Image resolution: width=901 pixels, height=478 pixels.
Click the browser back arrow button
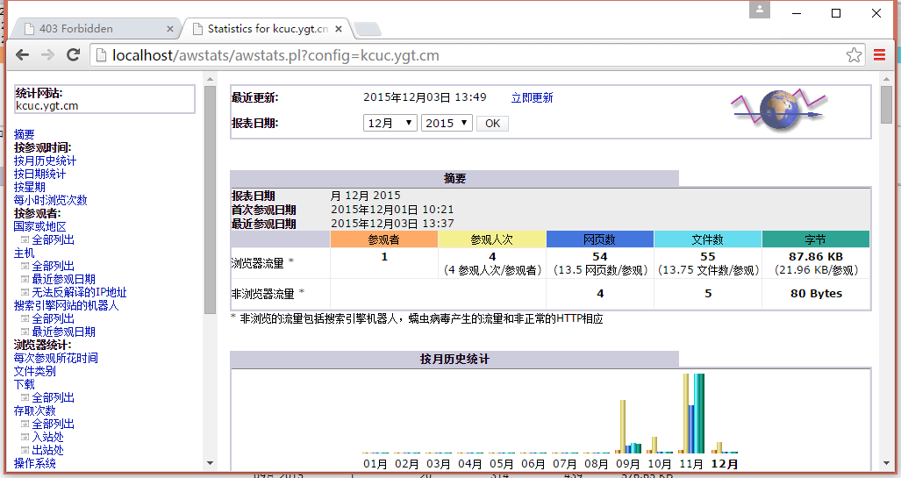(x=23, y=55)
